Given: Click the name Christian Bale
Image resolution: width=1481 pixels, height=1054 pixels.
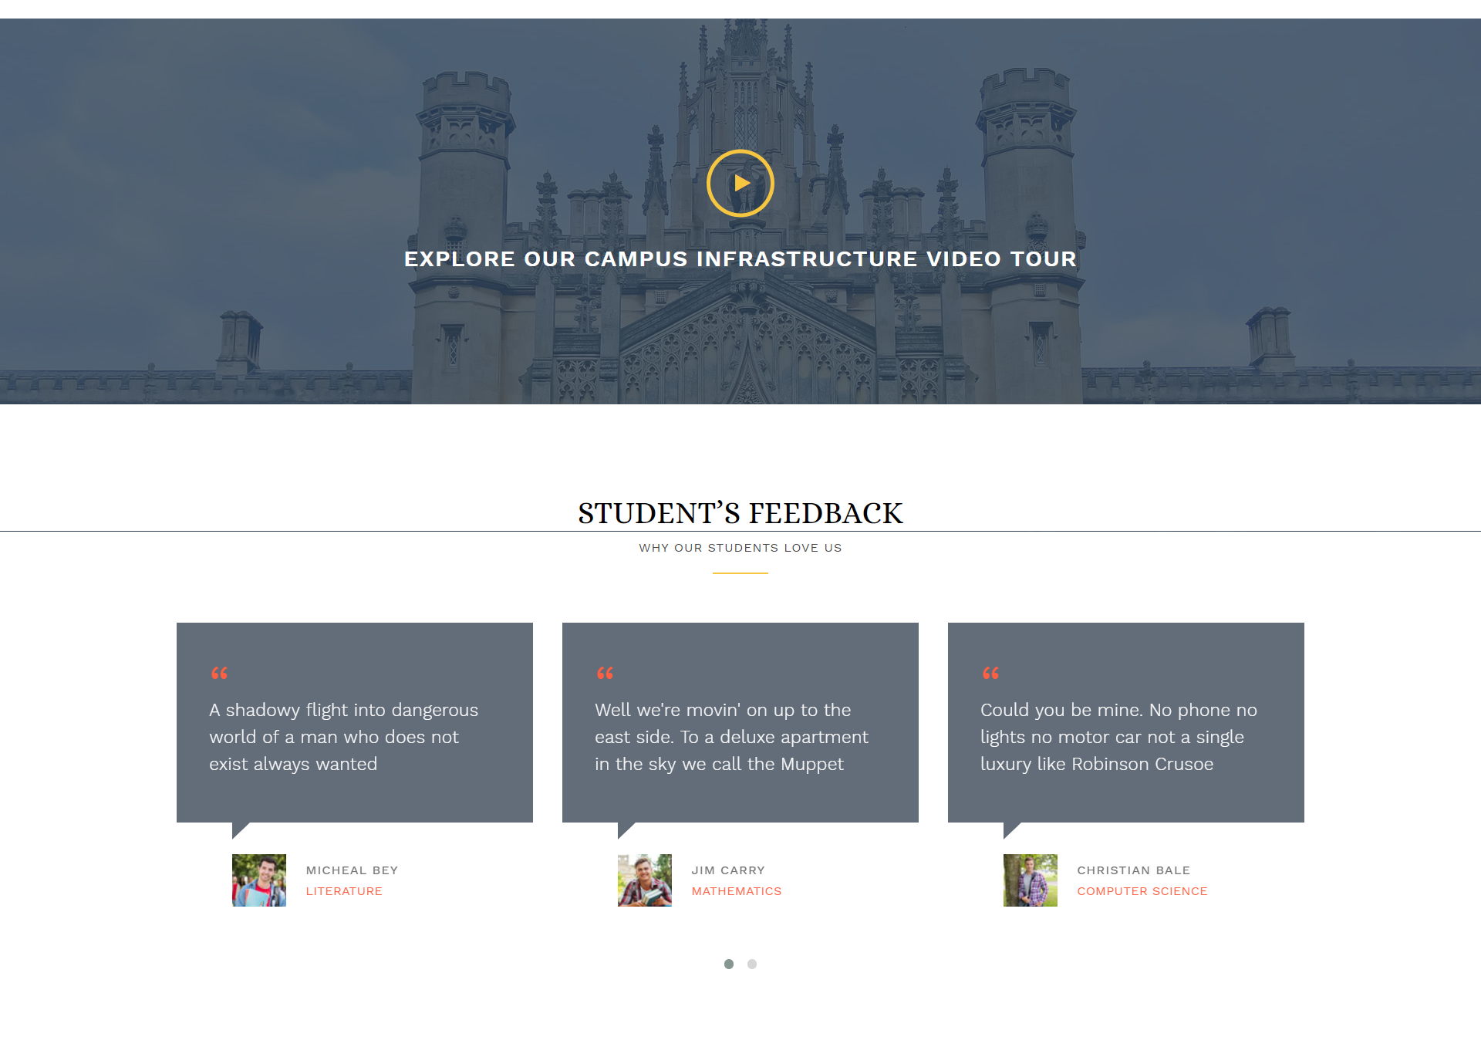Looking at the screenshot, I should click(x=1134, y=870).
